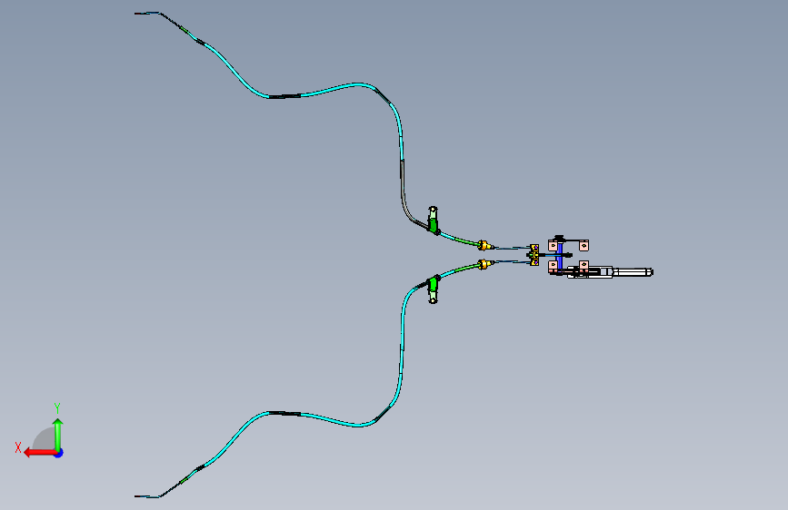This screenshot has width=788, height=510.
Task: Pick the upper-right pink mounting bracket
Action: click(584, 245)
